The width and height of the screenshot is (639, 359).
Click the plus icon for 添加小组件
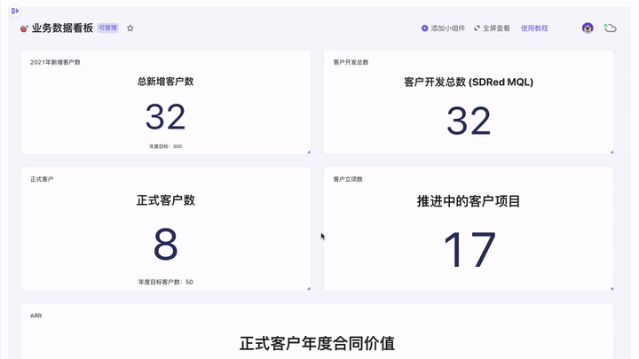point(425,28)
